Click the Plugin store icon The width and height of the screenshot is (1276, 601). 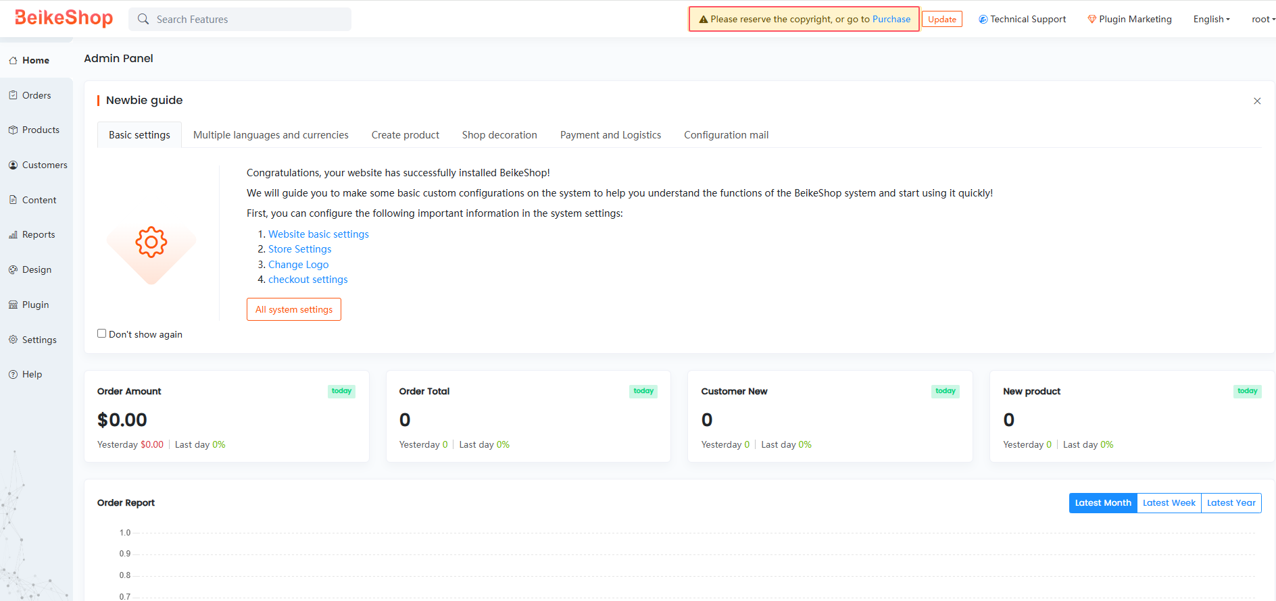point(13,305)
